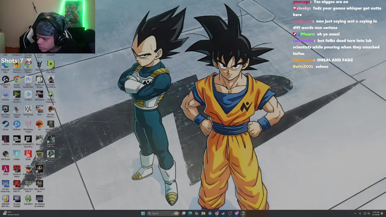Open Steam from the taskbar

click(x=223, y=213)
